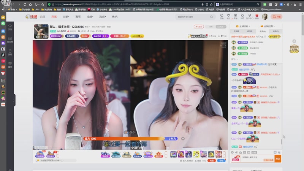Expand the gift bar right-most scroll arrow
This screenshot has height=171, width=304.
224,155
